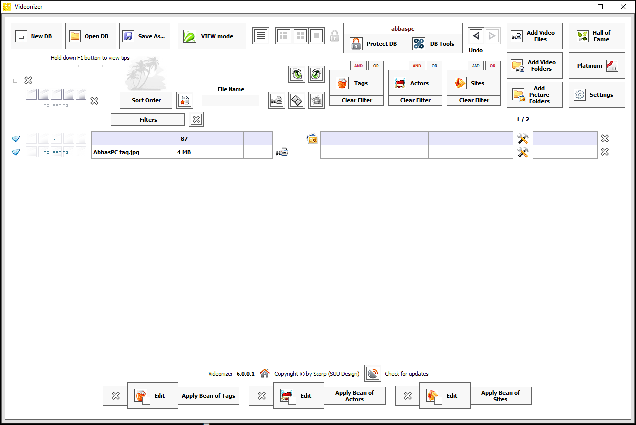Open the home page house icon
636x425 pixels.
point(265,373)
